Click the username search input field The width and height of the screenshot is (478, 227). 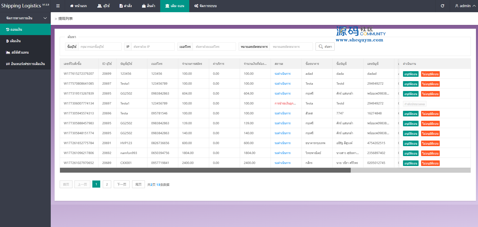pos(100,47)
